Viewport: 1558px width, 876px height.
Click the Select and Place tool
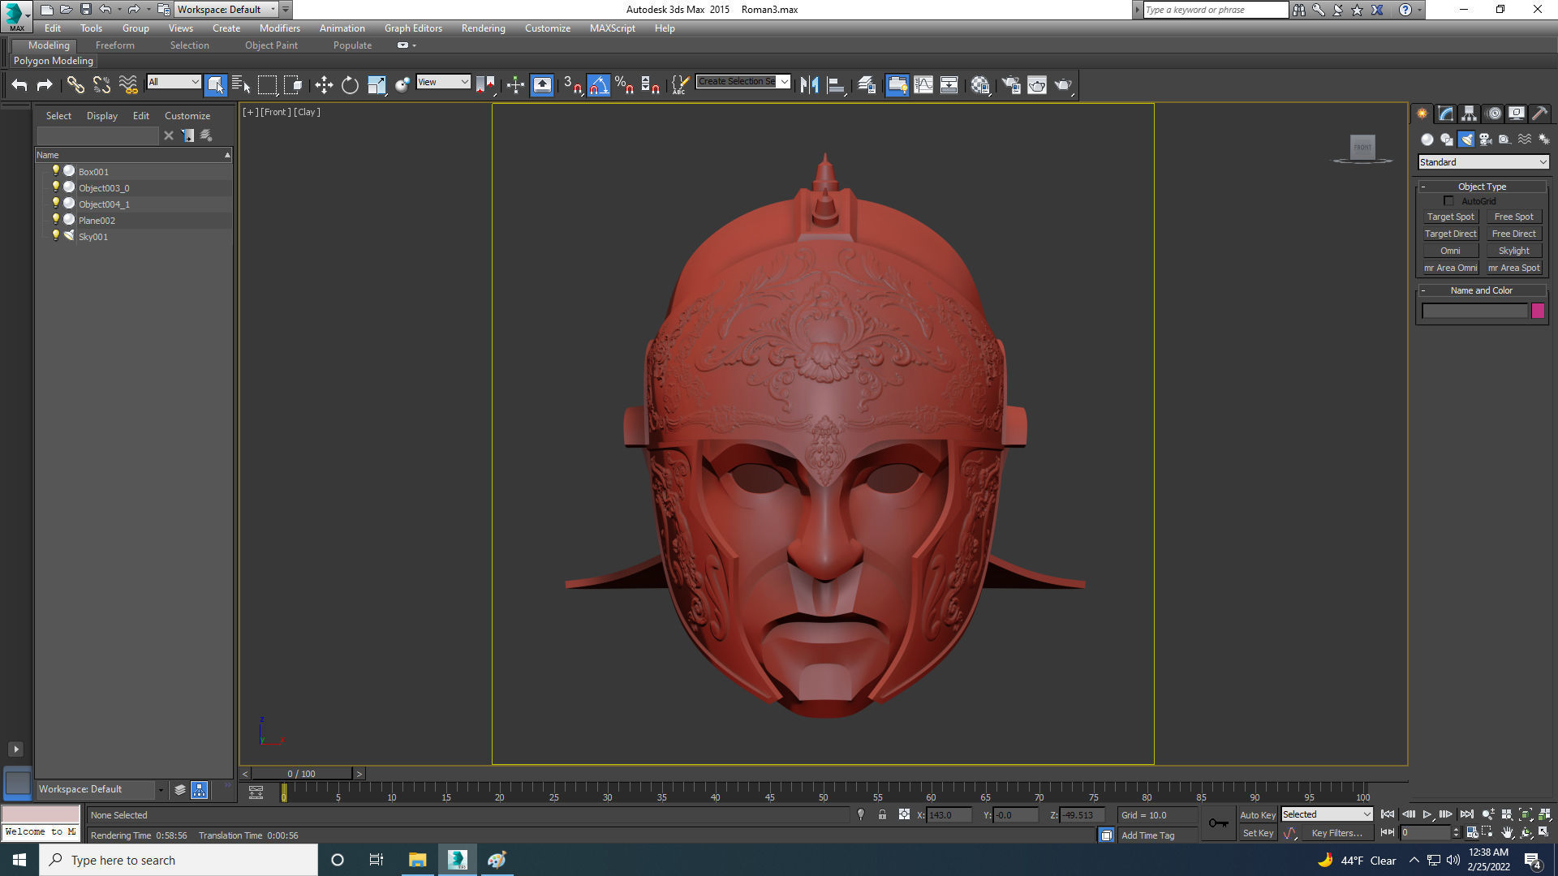pyautogui.click(x=402, y=84)
